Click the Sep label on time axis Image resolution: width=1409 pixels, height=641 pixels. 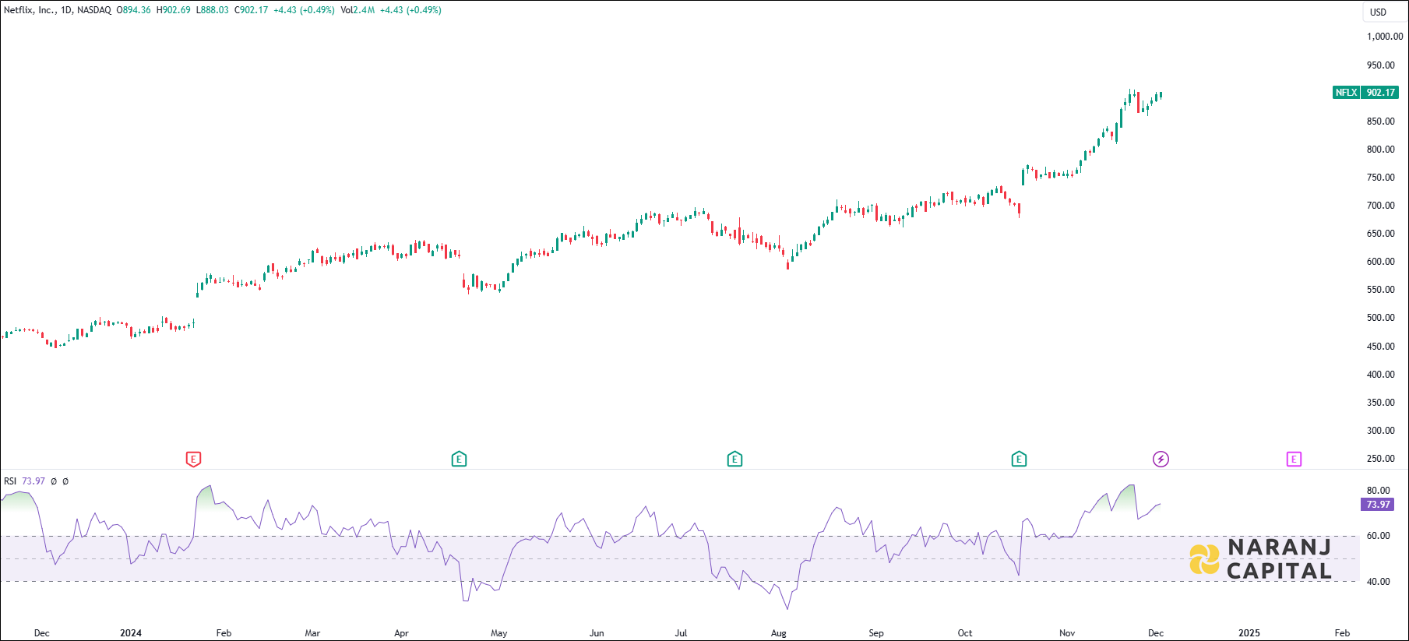coord(876,633)
